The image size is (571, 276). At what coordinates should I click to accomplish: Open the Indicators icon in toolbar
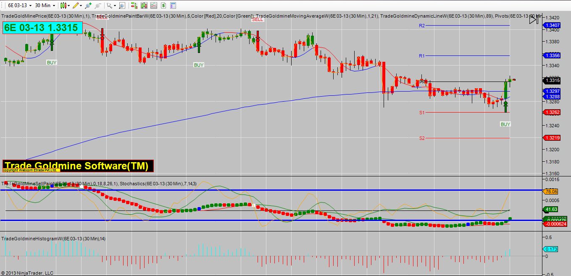[x=153, y=5]
